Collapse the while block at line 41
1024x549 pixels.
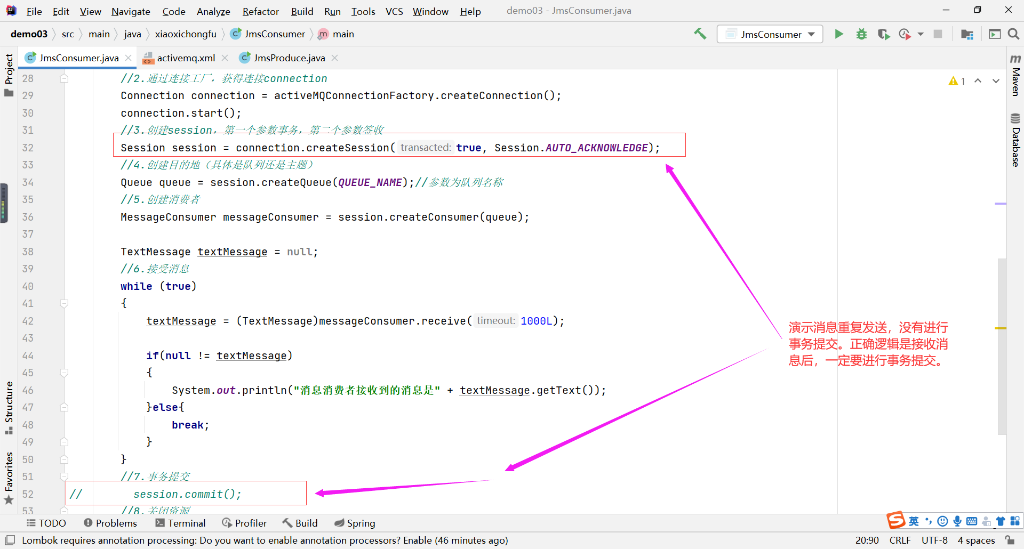pyautogui.click(x=64, y=304)
